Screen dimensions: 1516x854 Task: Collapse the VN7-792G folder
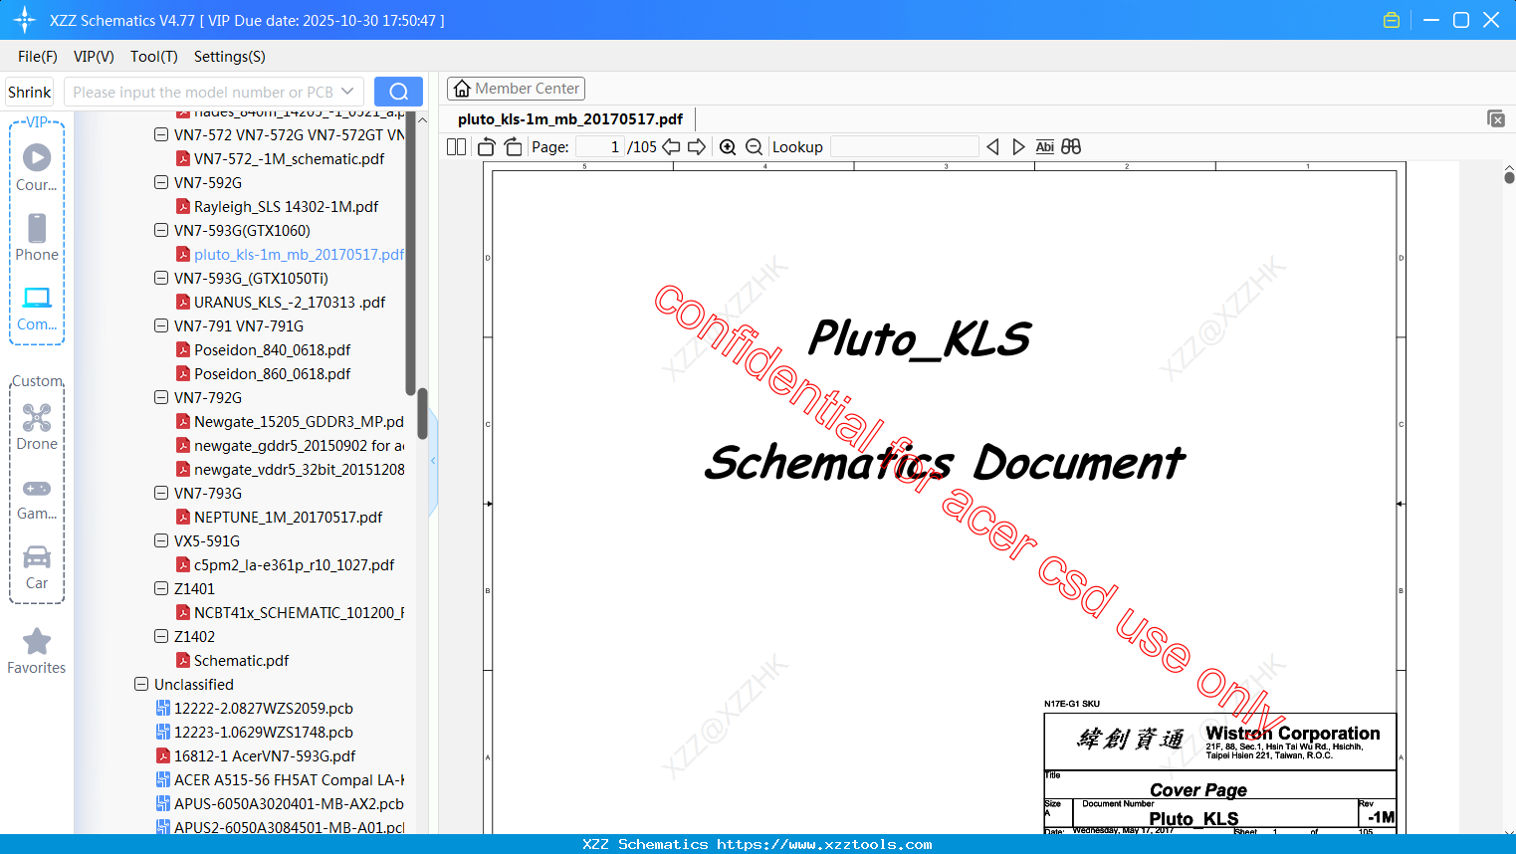[161, 397]
